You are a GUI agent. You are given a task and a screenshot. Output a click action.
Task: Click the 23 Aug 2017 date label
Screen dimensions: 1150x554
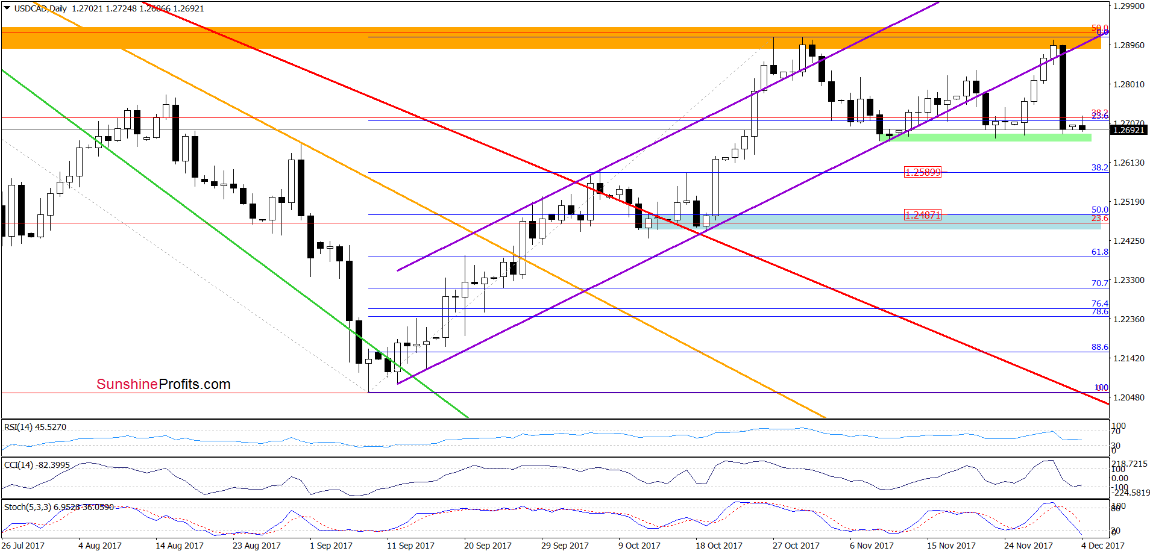click(257, 546)
